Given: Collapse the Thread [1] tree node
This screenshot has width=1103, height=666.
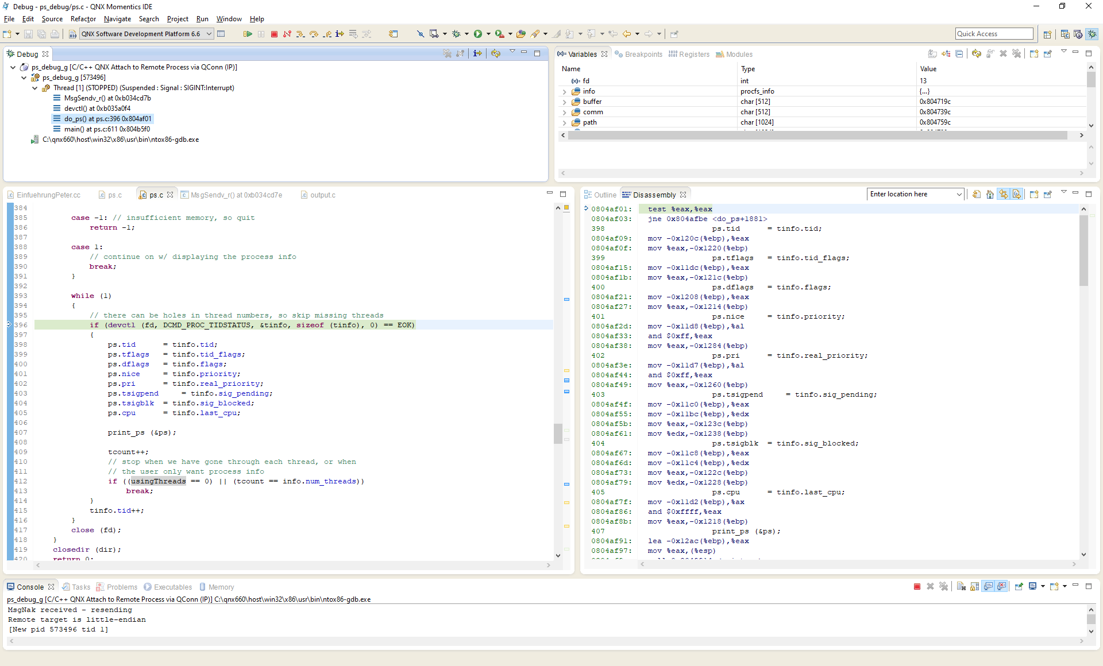Looking at the screenshot, I should (x=34, y=88).
